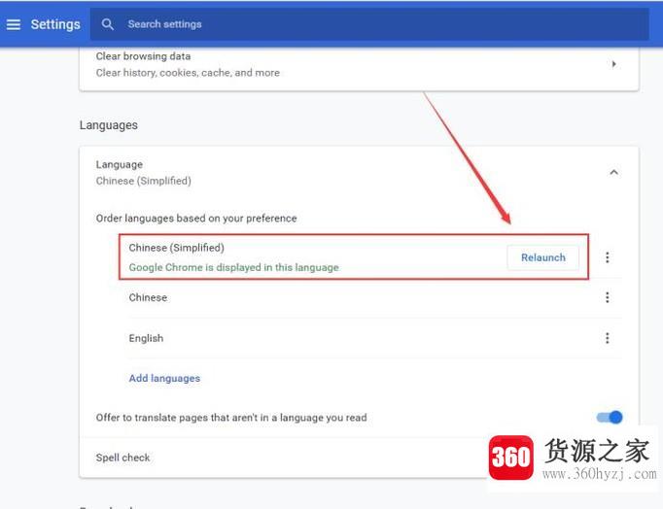Select the Chinese language row
Image resolution: width=663 pixels, height=509 pixels.
[x=375, y=297]
